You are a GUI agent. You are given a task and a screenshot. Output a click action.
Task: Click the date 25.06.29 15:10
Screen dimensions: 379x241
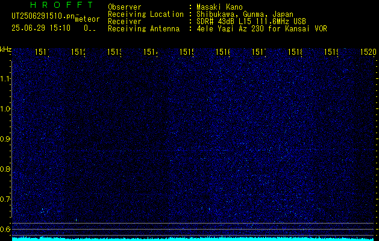tap(41, 28)
